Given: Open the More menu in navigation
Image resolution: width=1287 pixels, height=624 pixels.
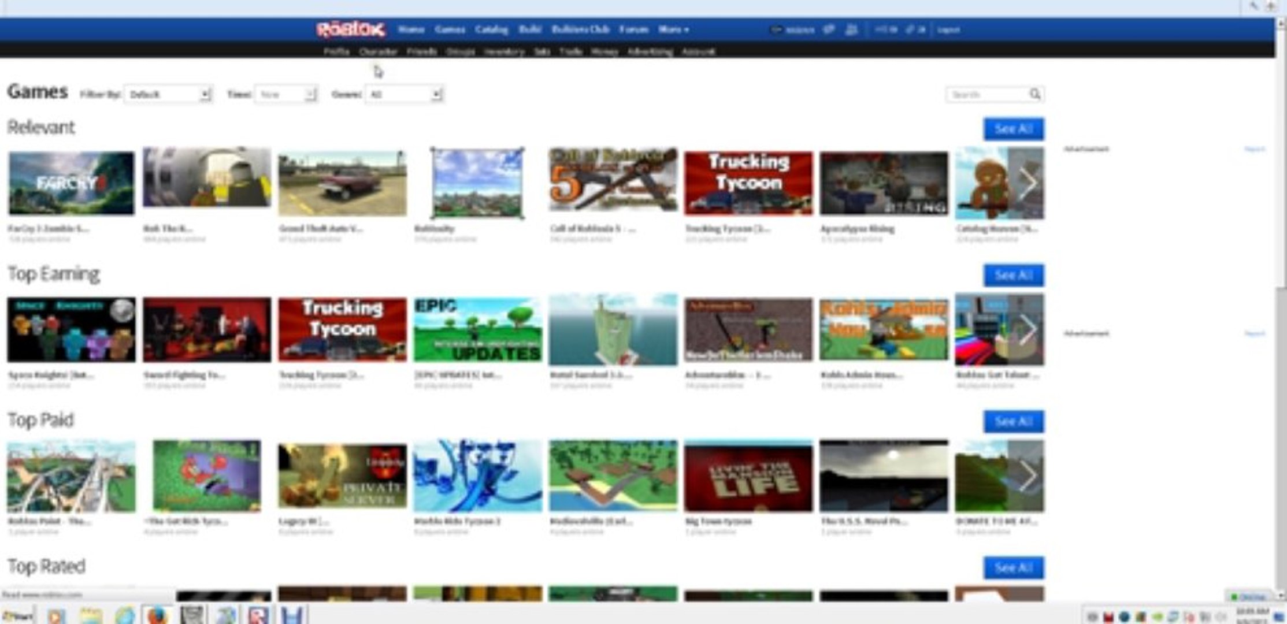Looking at the screenshot, I should click(x=673, y=29).
